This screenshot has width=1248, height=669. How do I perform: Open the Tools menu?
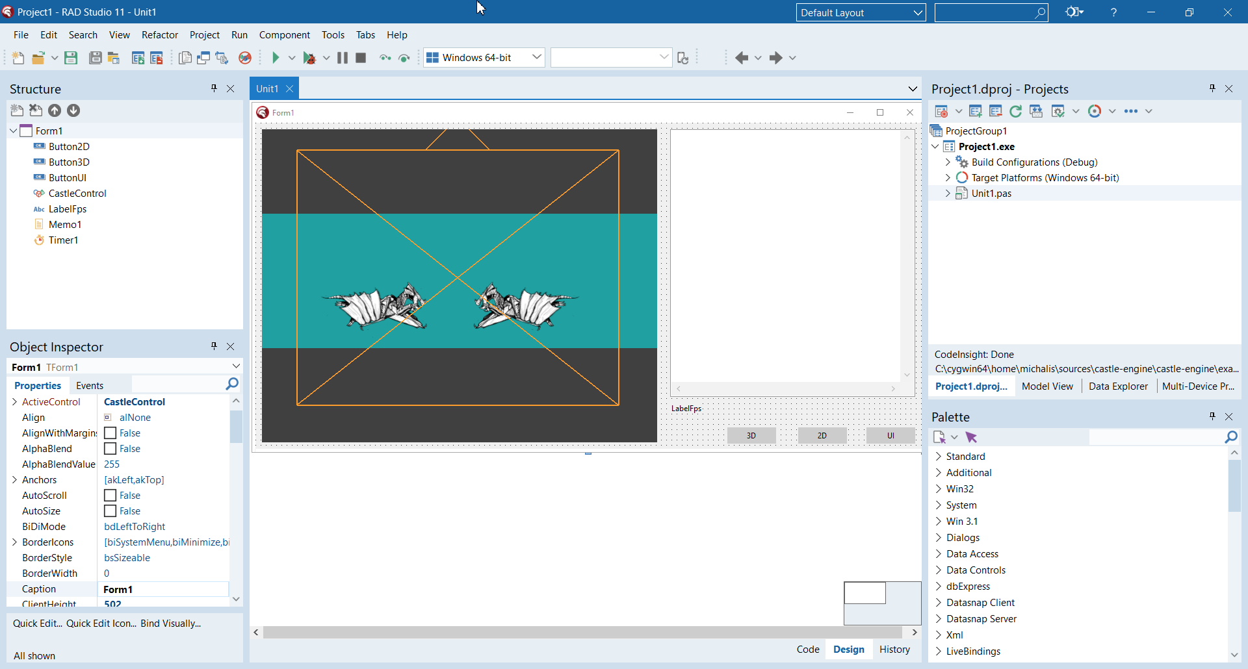tap(333, 35)
